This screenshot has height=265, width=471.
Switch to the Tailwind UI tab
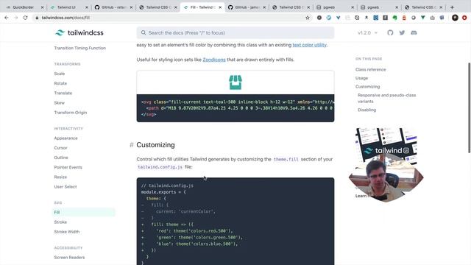coord(66,7)
